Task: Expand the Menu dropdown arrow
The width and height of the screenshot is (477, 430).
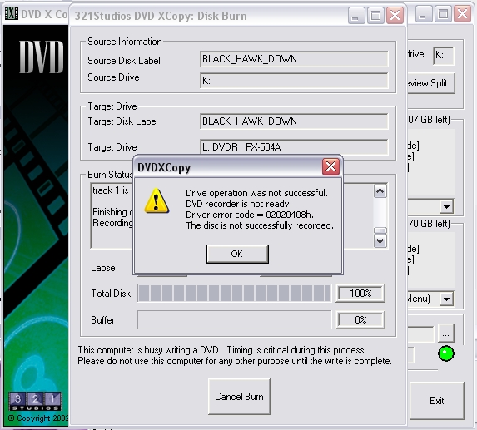Action: click(446, 299)
